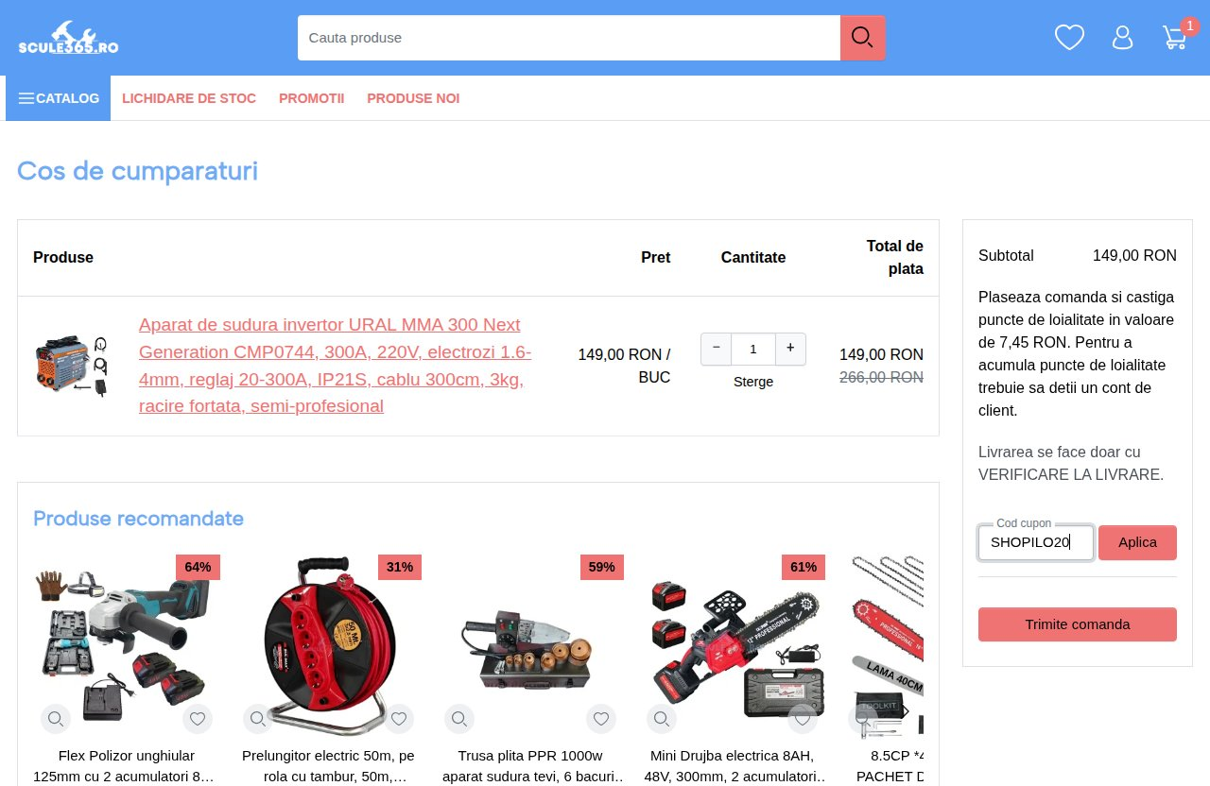Click the loyalty points message about 7,45 RON
The height and width of the screenshot is (786, 1210).
click(x=1078, y=353)
